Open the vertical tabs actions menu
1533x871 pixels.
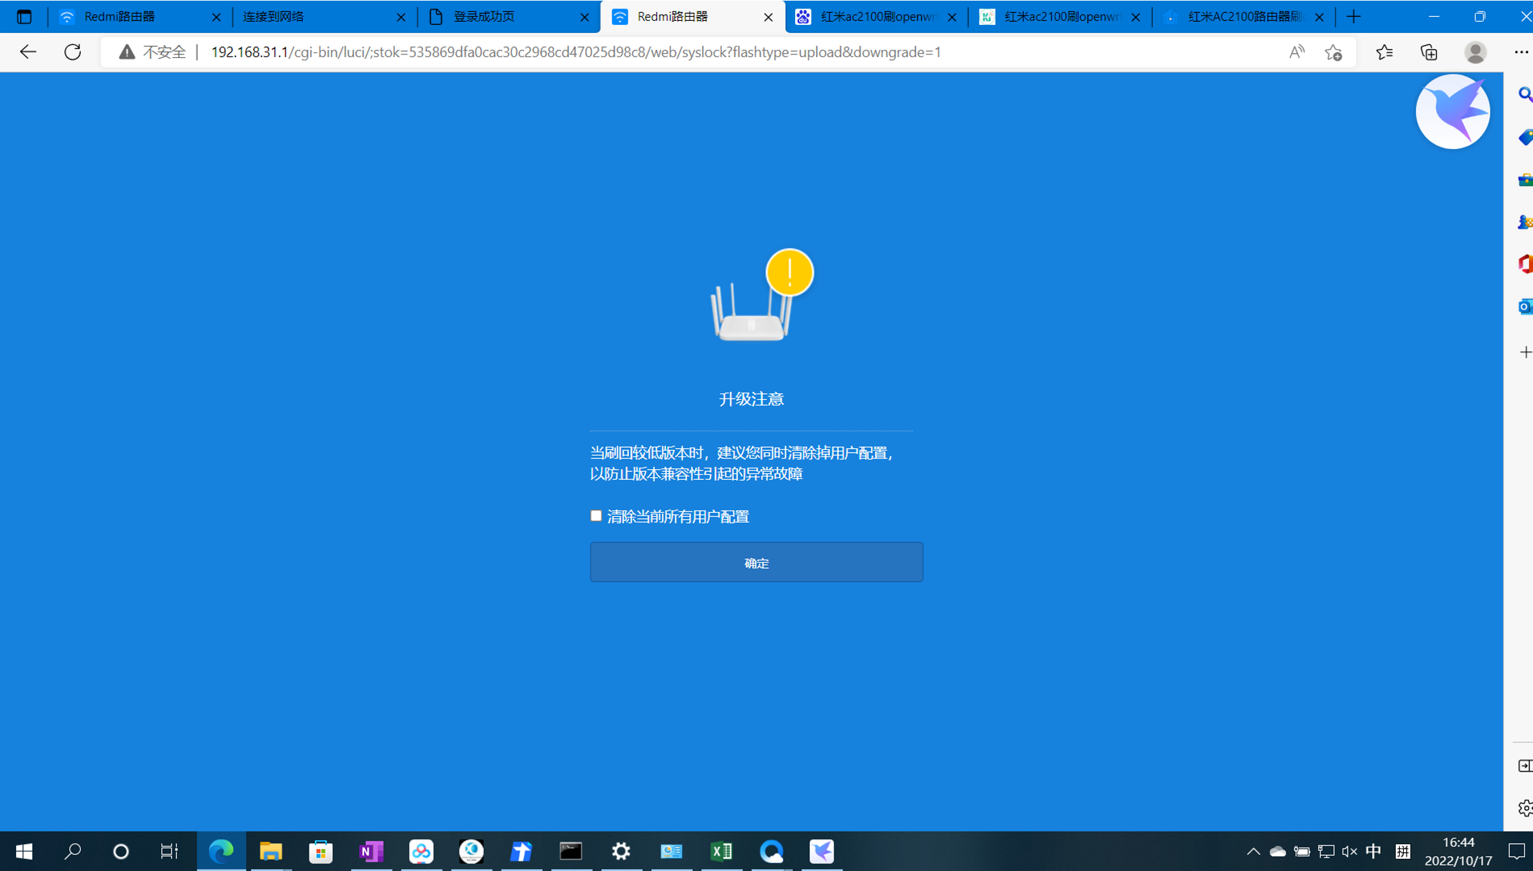(x=24, y=17)
